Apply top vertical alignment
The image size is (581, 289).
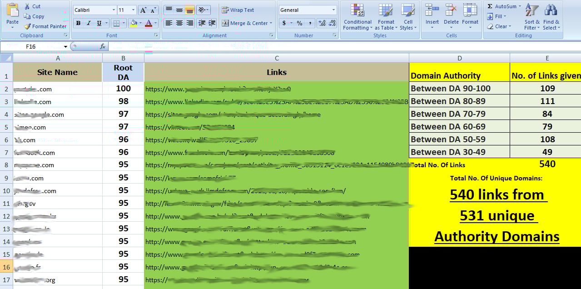pos(169,10)
